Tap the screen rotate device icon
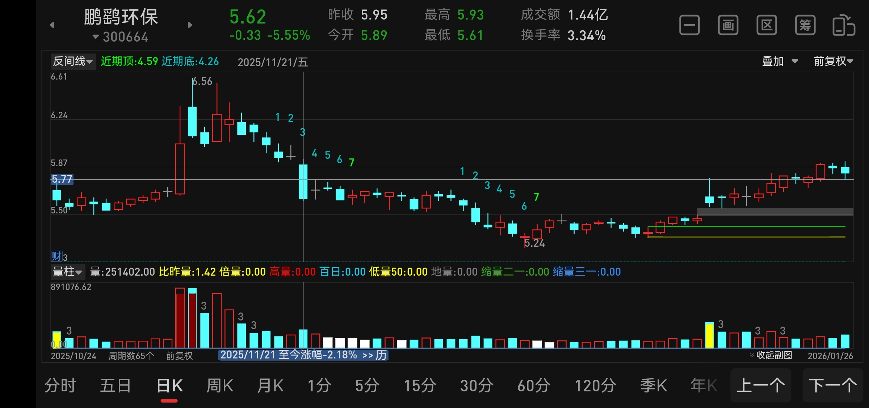The image size is (869, 408). pos(844,25)
